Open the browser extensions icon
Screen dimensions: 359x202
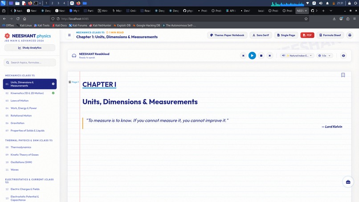pyautogui.click(x=348, y=19)
